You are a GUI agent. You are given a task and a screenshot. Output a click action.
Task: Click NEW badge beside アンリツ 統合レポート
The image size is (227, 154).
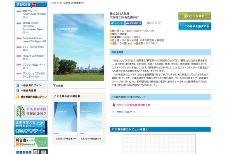coord(19,65)
